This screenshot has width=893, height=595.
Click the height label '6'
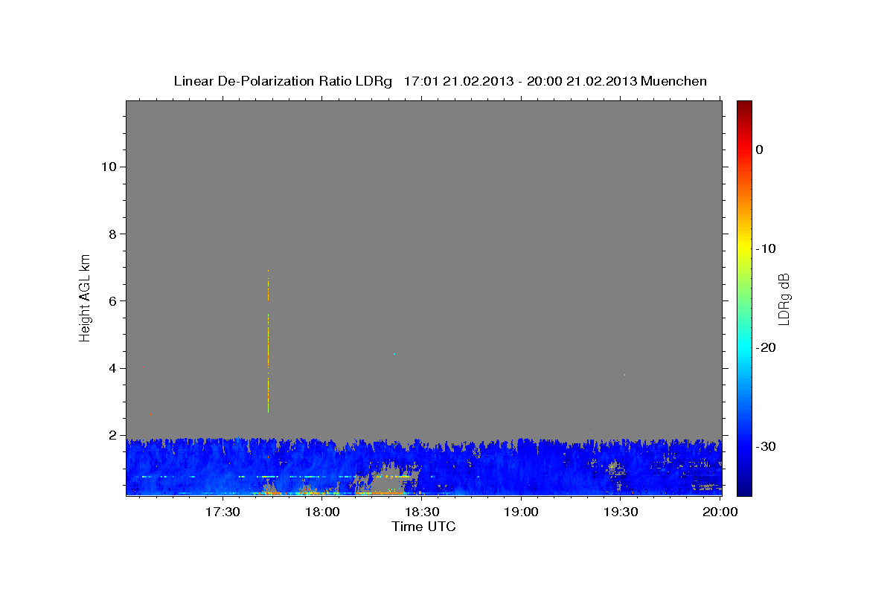111,301
